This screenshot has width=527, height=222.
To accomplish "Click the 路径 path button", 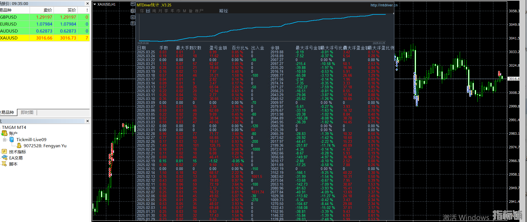I will [x=224, y=11].
